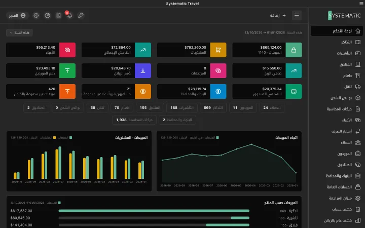Click the حركات المحاسبة 1,938 count chip
The width and height of the screenshot is (365, 228).
point(134,120)
